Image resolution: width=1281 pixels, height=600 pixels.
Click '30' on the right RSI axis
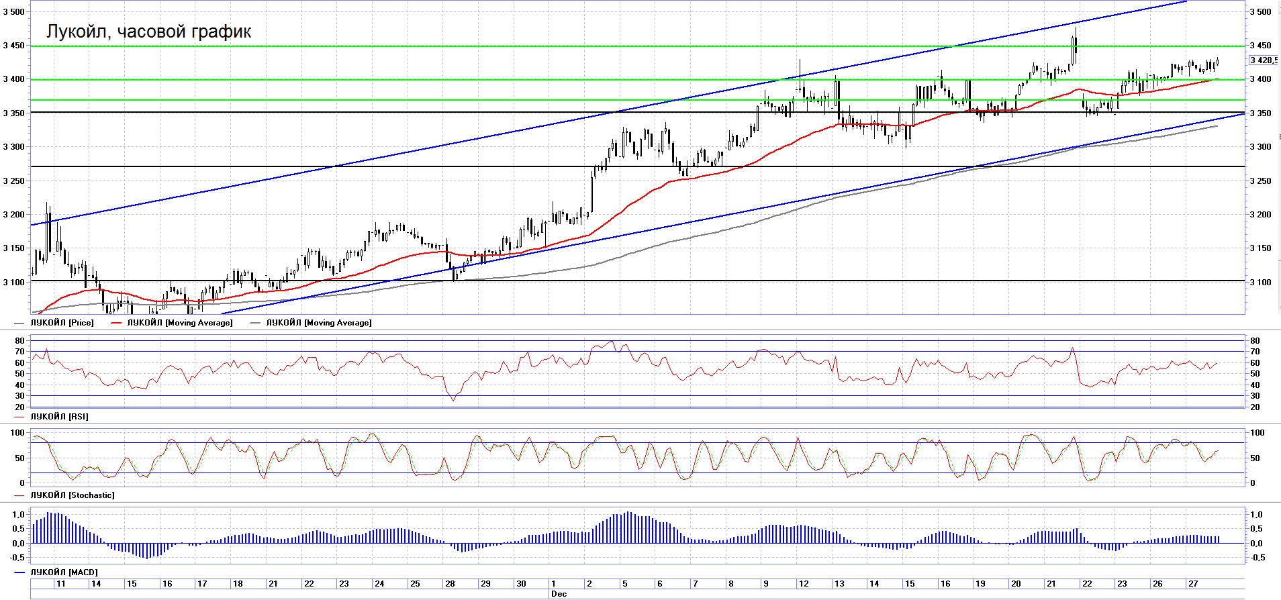click(x=1255, y=396)
